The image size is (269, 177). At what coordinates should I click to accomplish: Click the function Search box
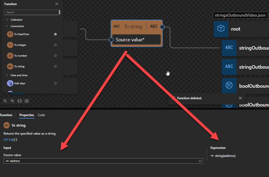31,12
